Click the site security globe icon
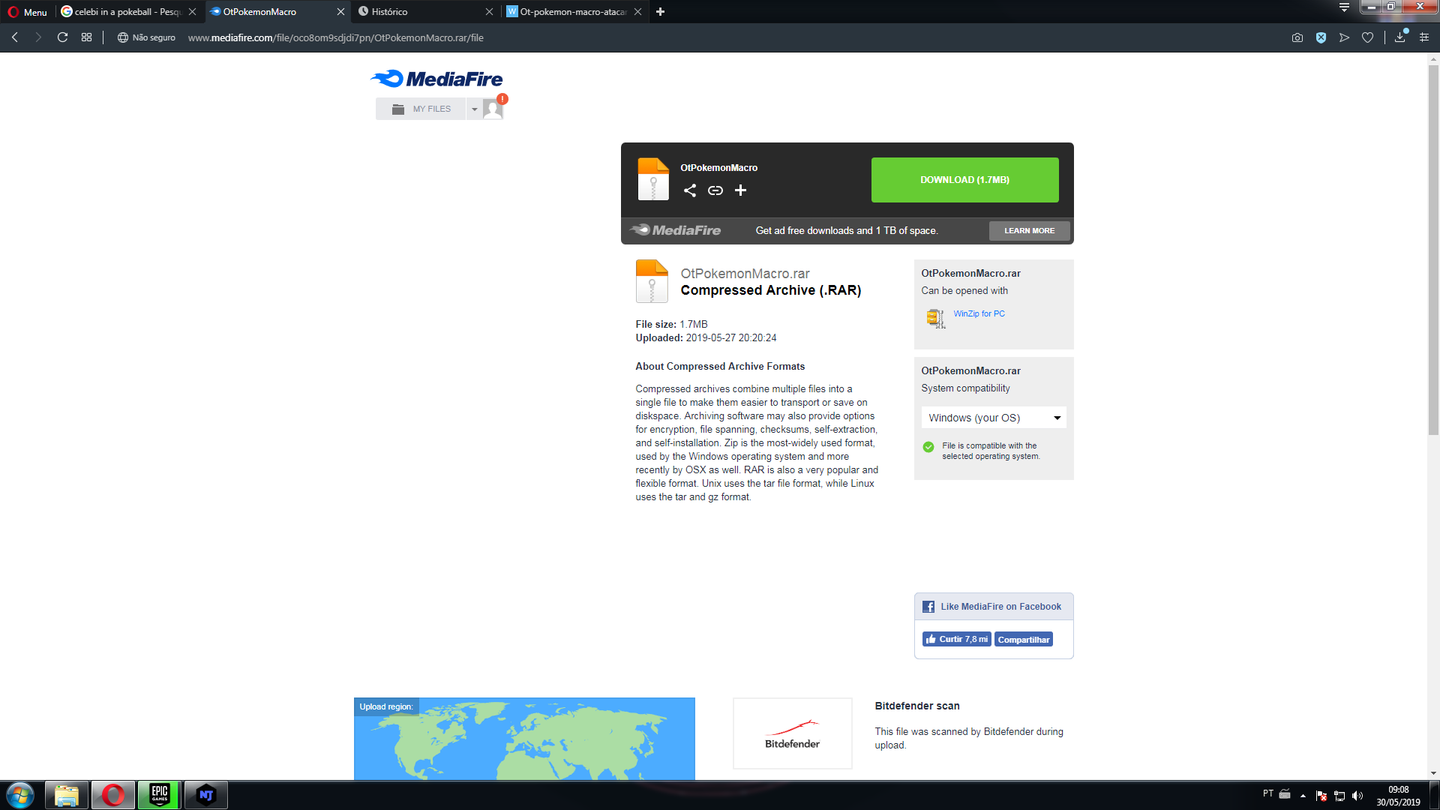This screenshot has height=810, width=1440. pyautogui.click(x=122, y=37)
